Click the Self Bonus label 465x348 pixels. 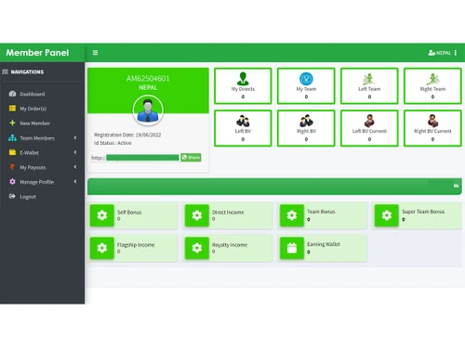(129, 213)
